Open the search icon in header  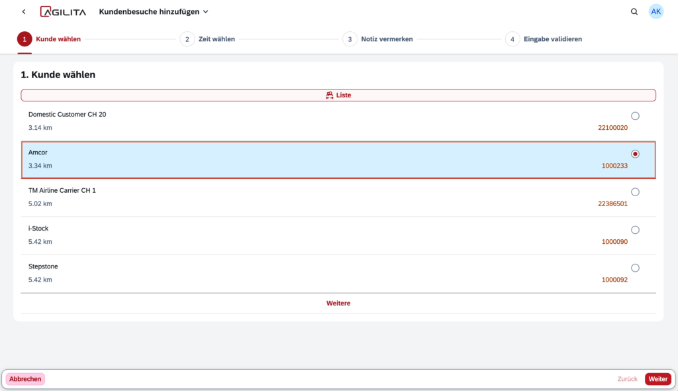634,12
